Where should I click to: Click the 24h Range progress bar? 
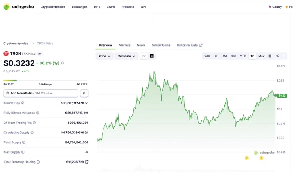click(x=45, y=80)
